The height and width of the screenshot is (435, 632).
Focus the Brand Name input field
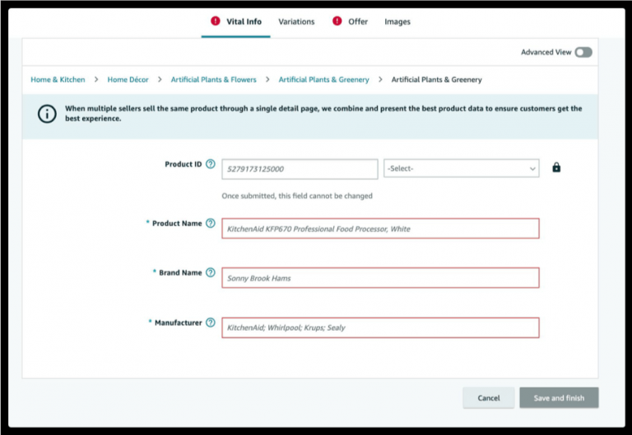point(380,278)
